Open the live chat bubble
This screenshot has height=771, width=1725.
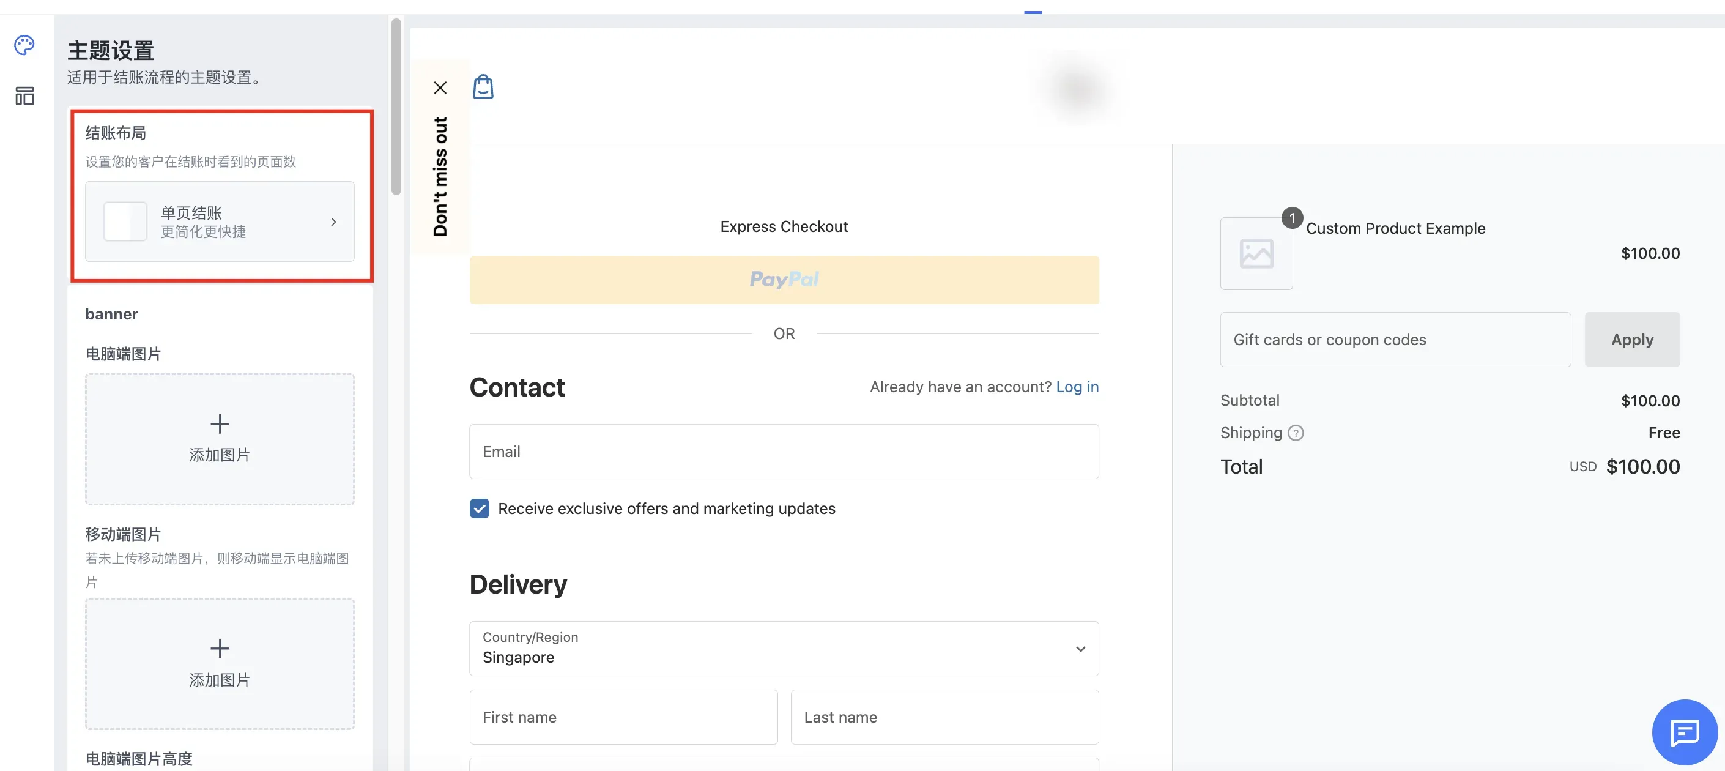click(x=1683, y=731)
